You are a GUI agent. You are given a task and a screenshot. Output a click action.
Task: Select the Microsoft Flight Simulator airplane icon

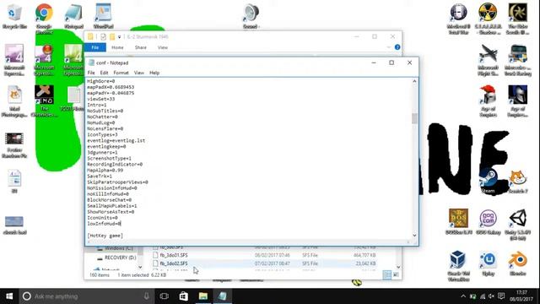point(488,60)
